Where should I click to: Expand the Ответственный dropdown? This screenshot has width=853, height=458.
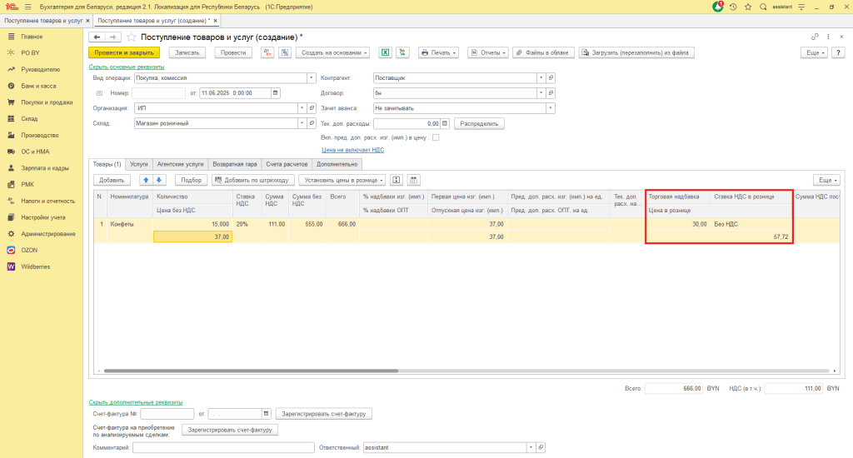click(531, 448)
